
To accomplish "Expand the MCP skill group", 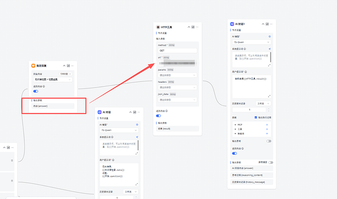I will click(235, 125).
